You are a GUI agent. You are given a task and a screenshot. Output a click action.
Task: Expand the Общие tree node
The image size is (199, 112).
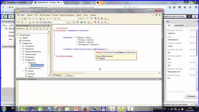[18, 38]
